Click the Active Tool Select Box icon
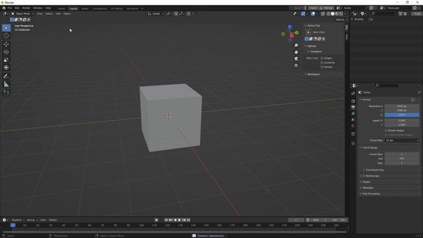423x238 pixels. tap(309, 32)
